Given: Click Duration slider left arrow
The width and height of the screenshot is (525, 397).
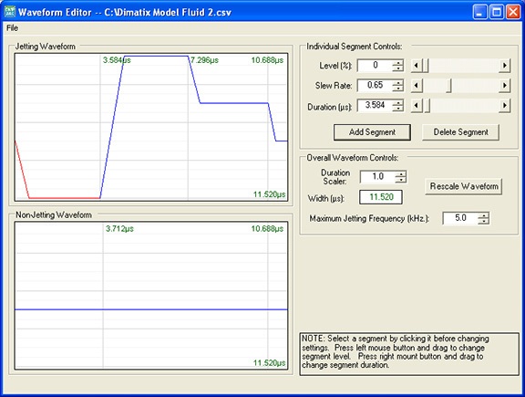Looking at the screenshot, I should (x=417, y=106).
